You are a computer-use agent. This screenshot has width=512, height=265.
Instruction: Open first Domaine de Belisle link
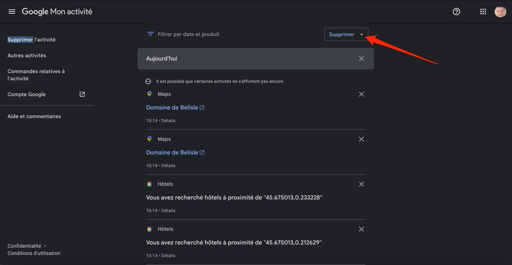(x=172, y=107)
